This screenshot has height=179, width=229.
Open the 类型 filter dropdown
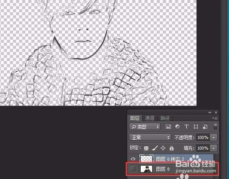coord(145,127)
